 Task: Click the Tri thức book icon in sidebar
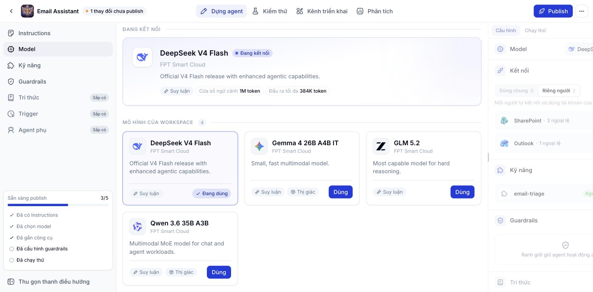pos(11,98)
